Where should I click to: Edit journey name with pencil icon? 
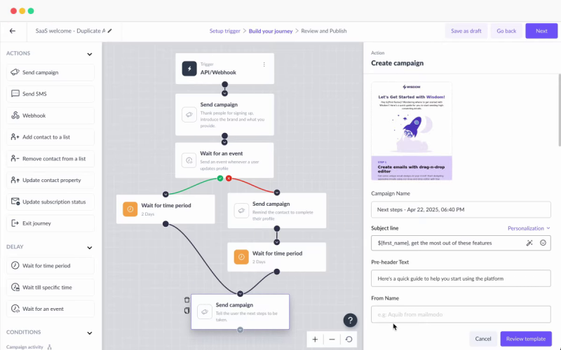click(x=110, y=31)
